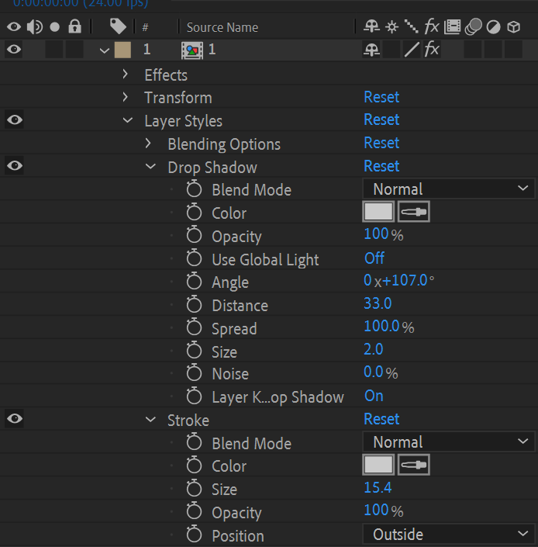
Task: Open Stroke Position dropdown set to Outside
Action: coord(449,534)
